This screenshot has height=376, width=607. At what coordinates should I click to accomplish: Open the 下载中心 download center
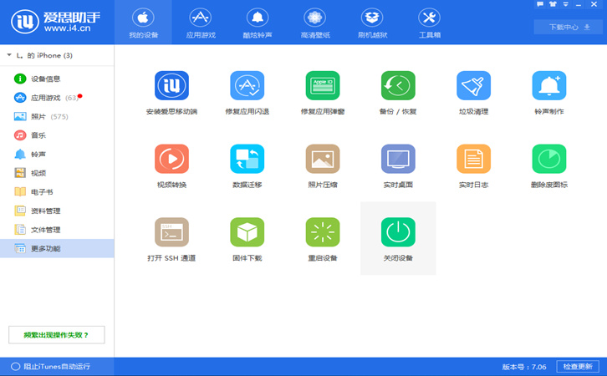pos(568,27)
